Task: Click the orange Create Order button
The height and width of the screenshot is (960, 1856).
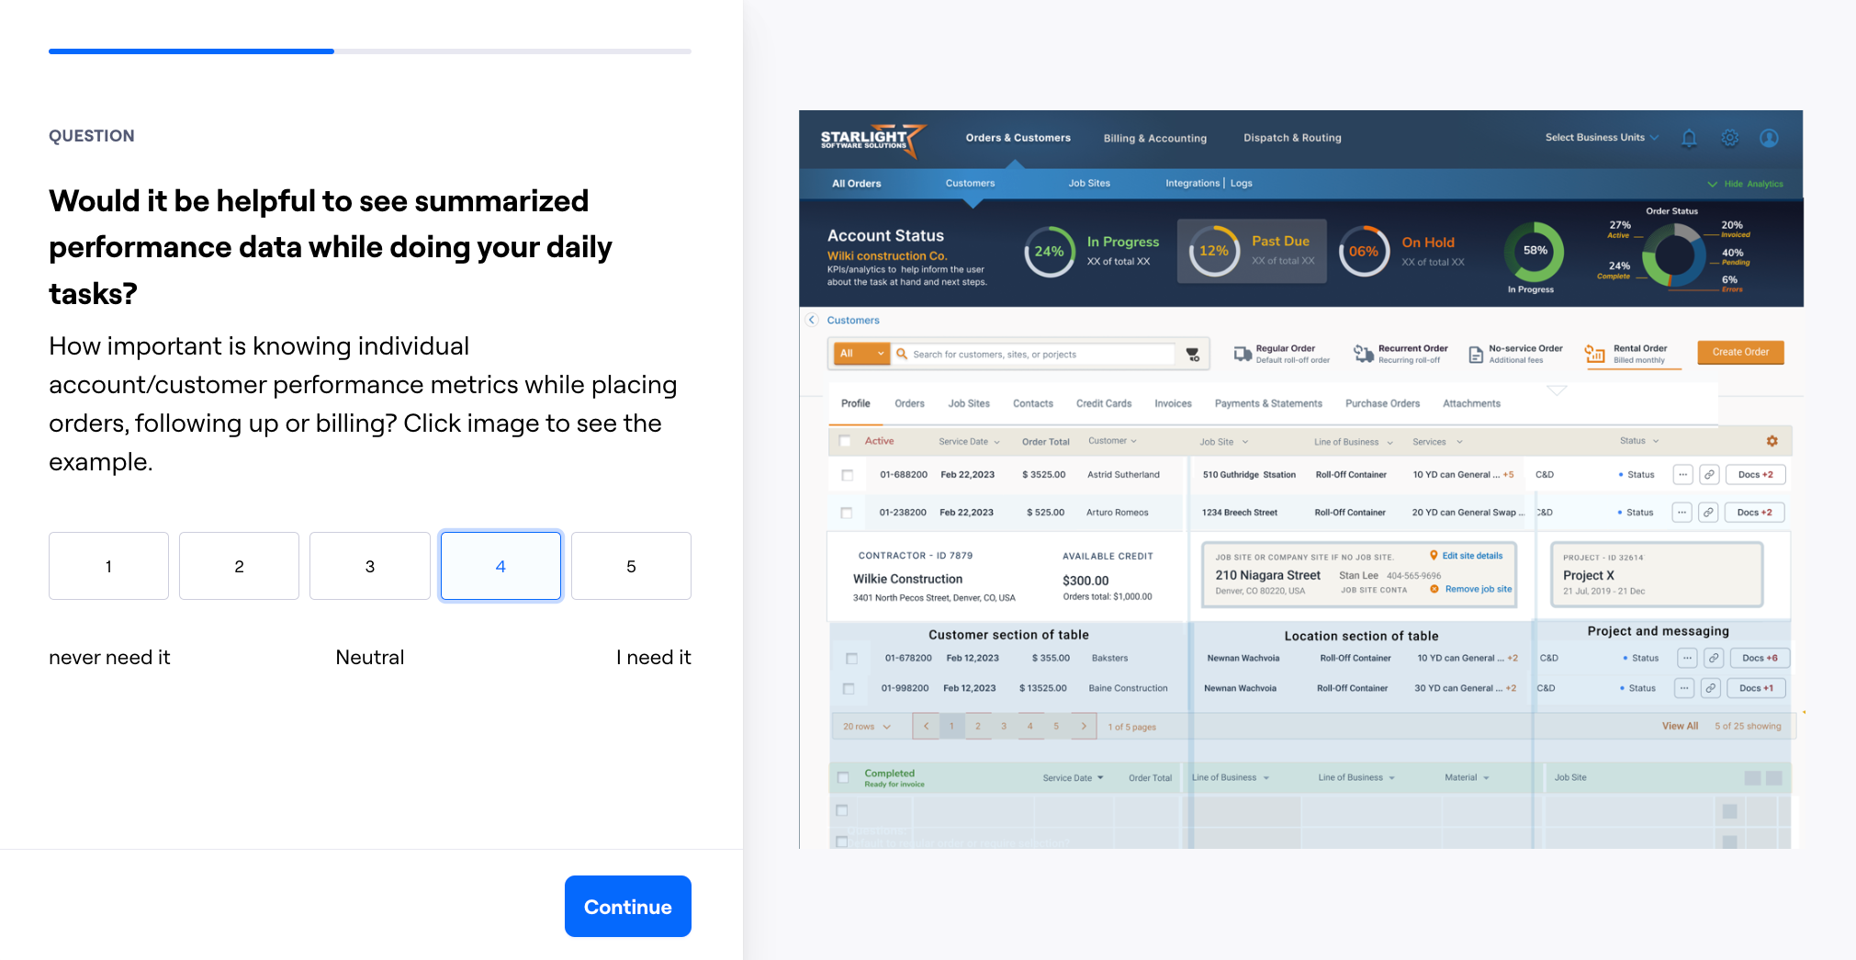Action: pyautogui.click(x=1739, y=352)
